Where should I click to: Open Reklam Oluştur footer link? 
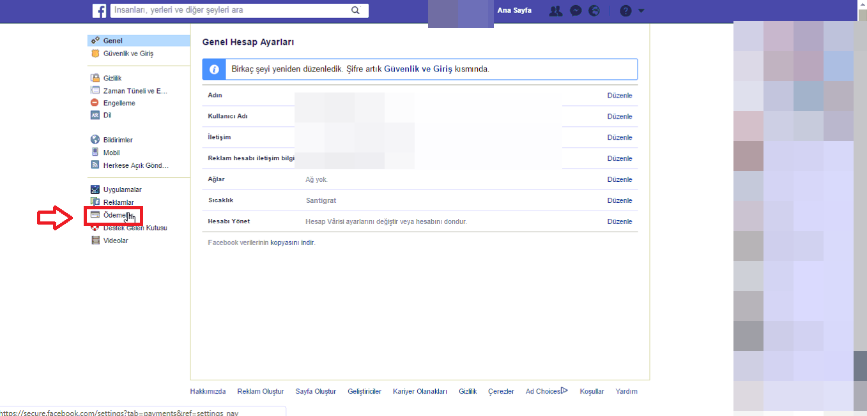(x=261, y=391)
